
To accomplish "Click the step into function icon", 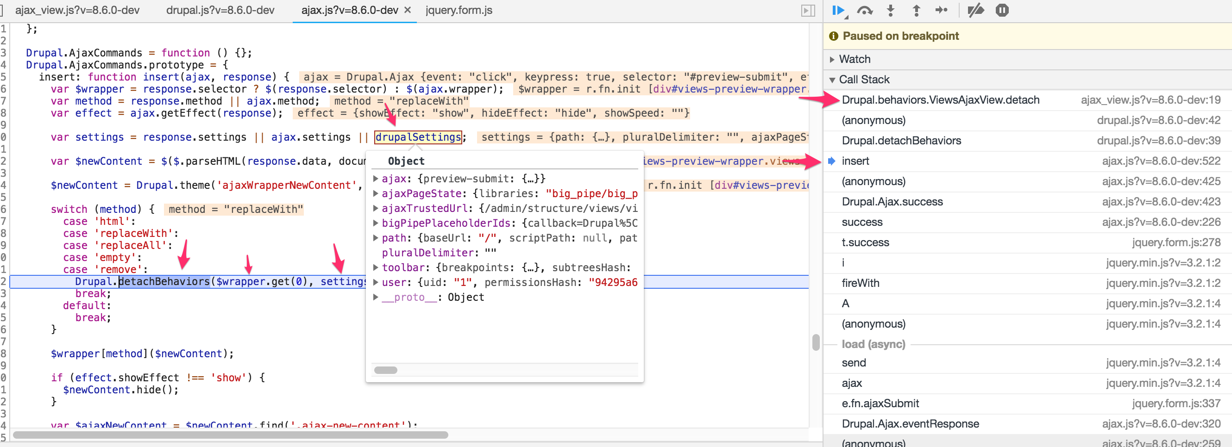I will (x=890, y=11).
